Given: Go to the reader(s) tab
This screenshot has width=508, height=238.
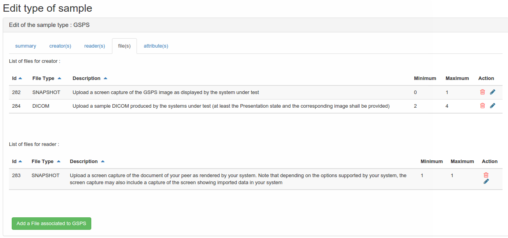Looking at the screenshot, I should point(94,46).
